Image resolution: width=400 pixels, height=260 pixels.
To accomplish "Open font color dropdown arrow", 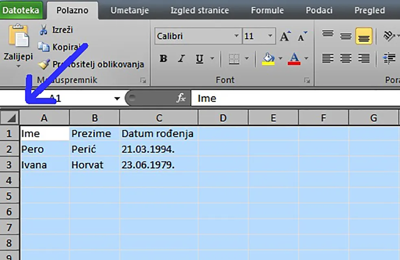I will (306, 58).
